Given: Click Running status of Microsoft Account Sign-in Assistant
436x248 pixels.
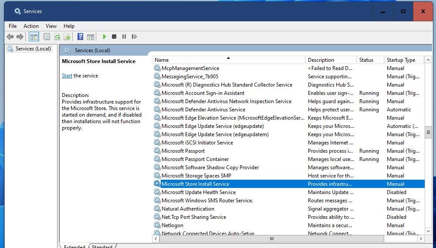Looking at the screenshot, I should click(x=369, y=93).
